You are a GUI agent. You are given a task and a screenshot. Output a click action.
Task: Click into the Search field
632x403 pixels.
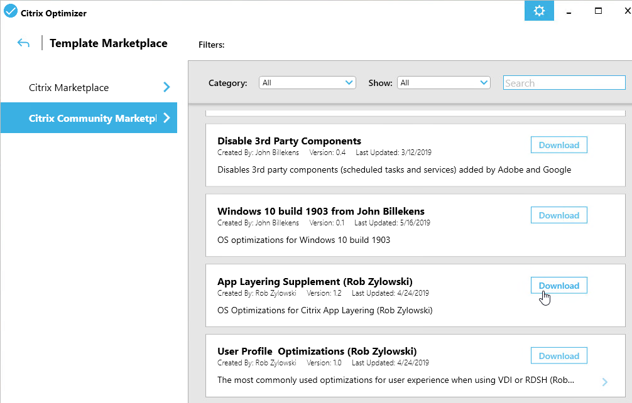coord(564,83)
